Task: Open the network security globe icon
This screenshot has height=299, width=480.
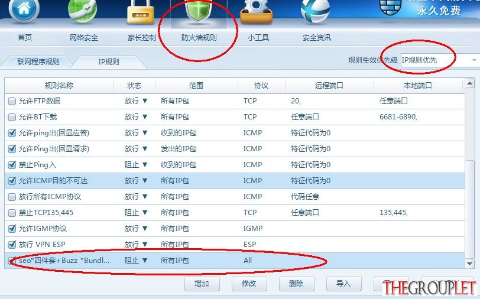Action: 83,11
